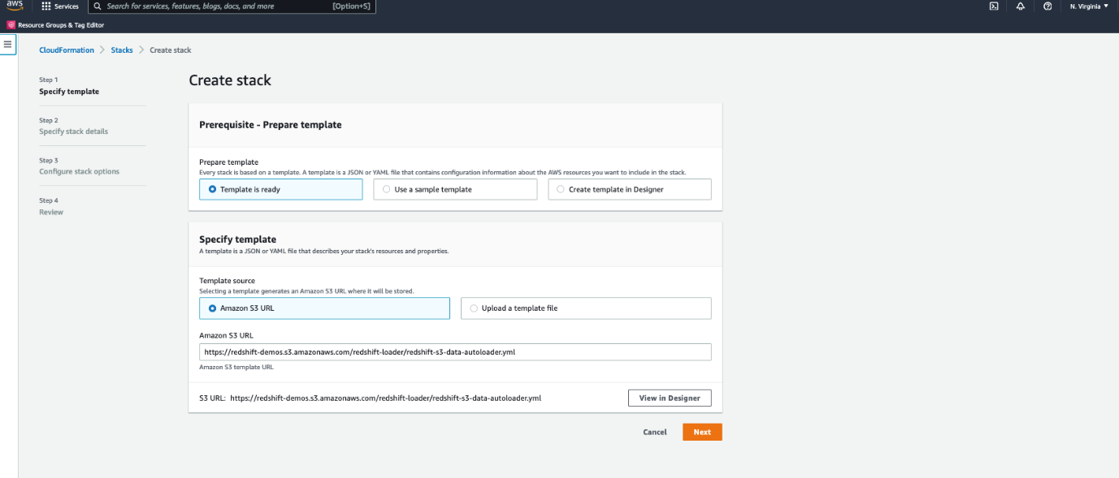Open the notifications bell
1119x478 pixels.
(x=1021, y=6)
